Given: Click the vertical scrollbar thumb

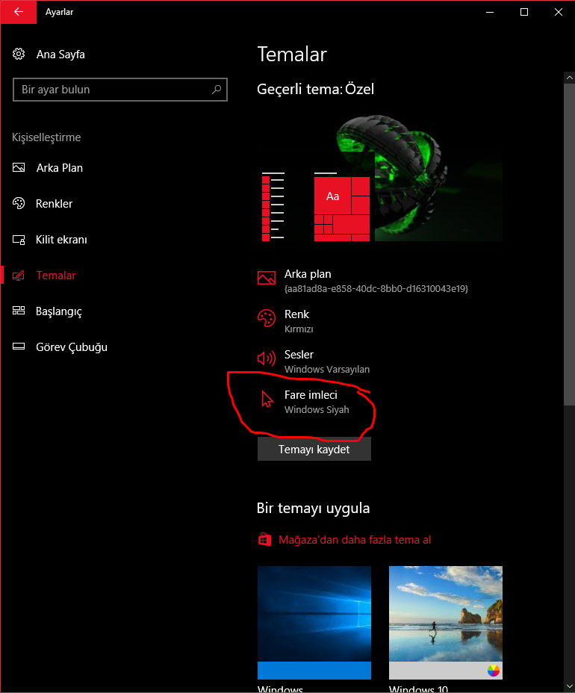Looking at the screenshot, I should 569,244.
